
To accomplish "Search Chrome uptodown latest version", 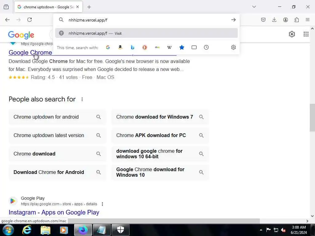I will pos(57,136).
